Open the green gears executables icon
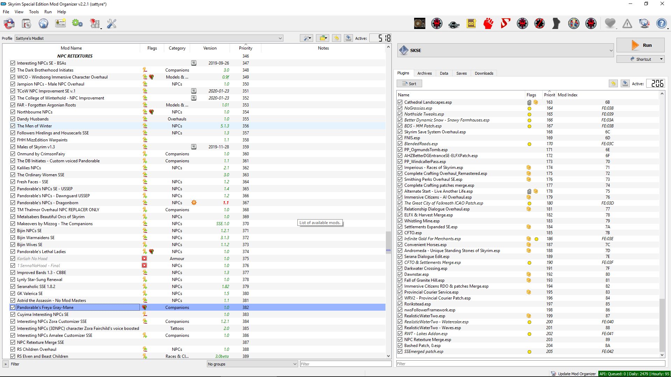Viewport: 671px width, 377px height. coord(77,24)
